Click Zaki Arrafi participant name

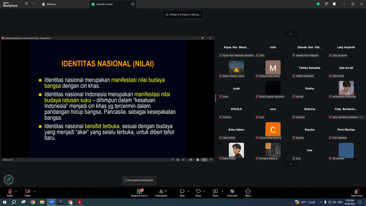[x=346, y=68]
